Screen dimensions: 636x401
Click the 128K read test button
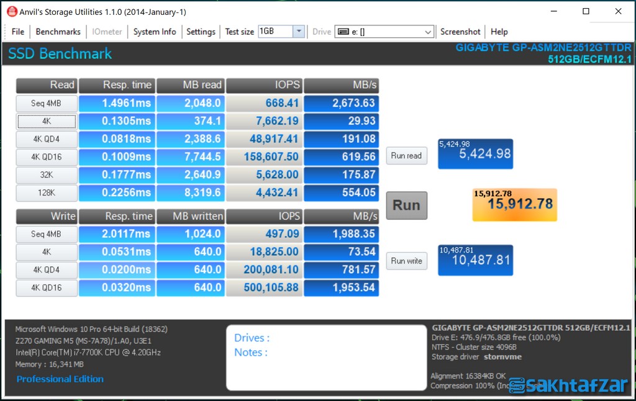click(47, 192)
